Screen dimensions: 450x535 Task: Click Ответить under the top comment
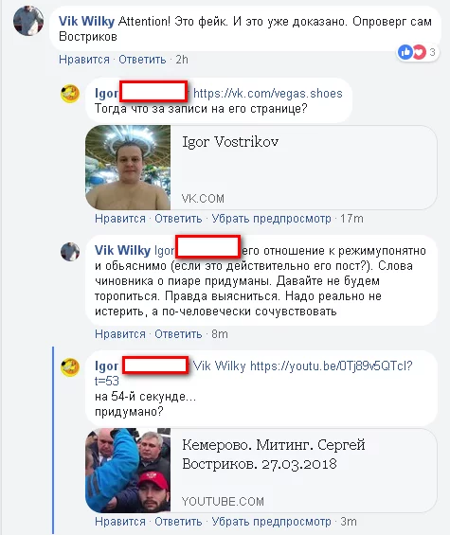[x=142, y=60]
